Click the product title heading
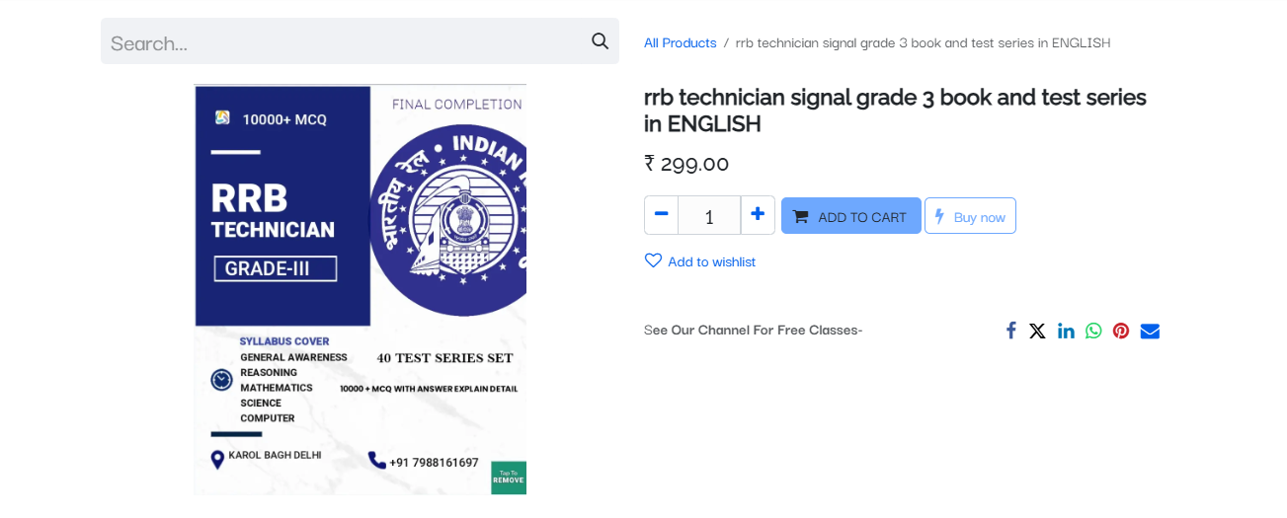 (x=895, y=110)
